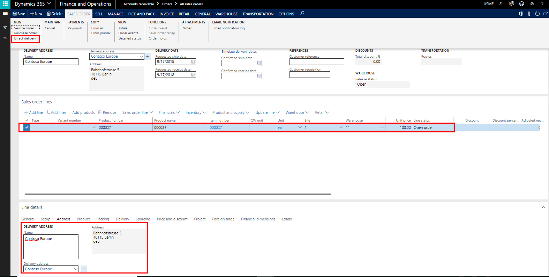Search ribbon actions with the magnifier icon
Viewport: 549px width, 277px height.
pyautogui.click(x=302, y=13)
